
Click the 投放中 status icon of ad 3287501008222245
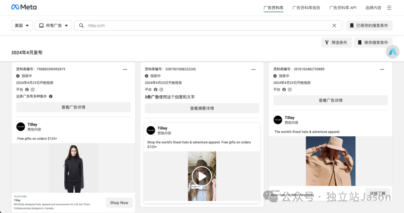pyautogui.click(x=147, y=76)
